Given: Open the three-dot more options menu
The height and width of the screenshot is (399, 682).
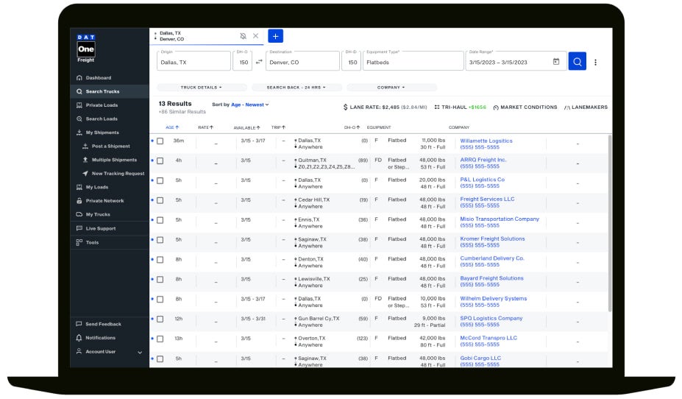Looking at the screenshot, I should click(x=595, y=63).
